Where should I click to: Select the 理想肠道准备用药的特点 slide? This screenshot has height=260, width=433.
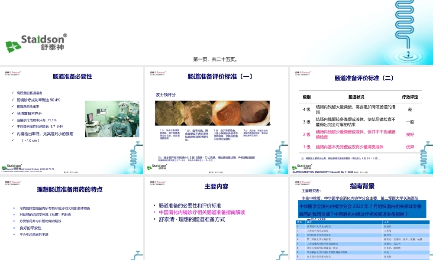point(71,217)
